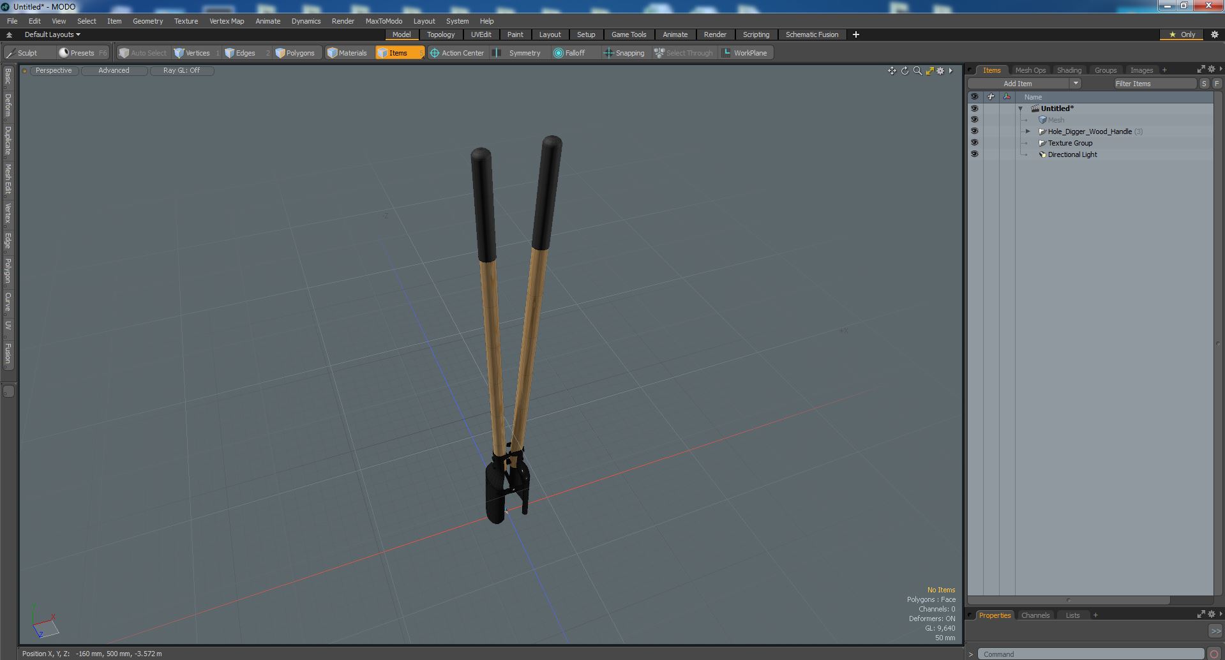
Task: Open the Vertex Map menu
Action: tap(227, 21)
